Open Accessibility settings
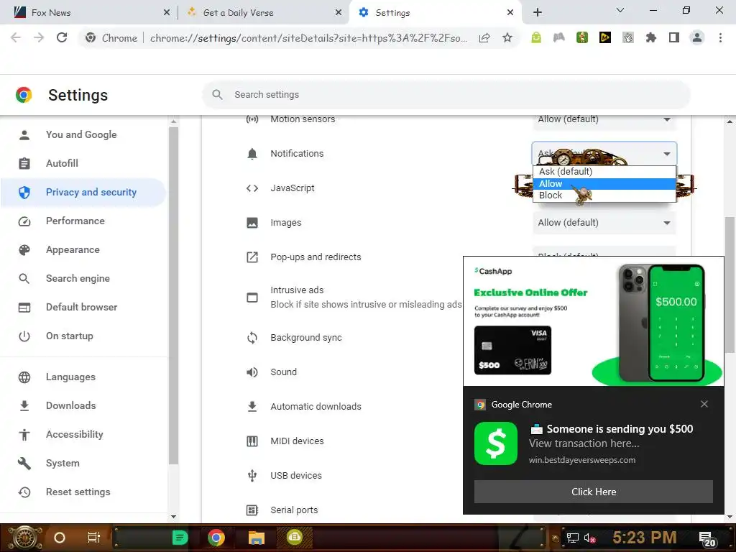736x552 pixels. [x=83, y=435]
